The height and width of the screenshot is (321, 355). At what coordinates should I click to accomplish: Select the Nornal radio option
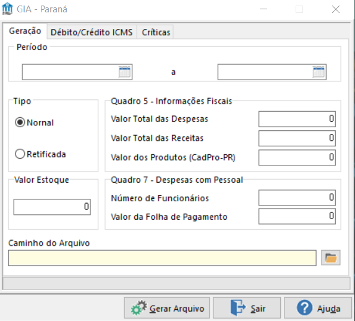click(35, 122)
